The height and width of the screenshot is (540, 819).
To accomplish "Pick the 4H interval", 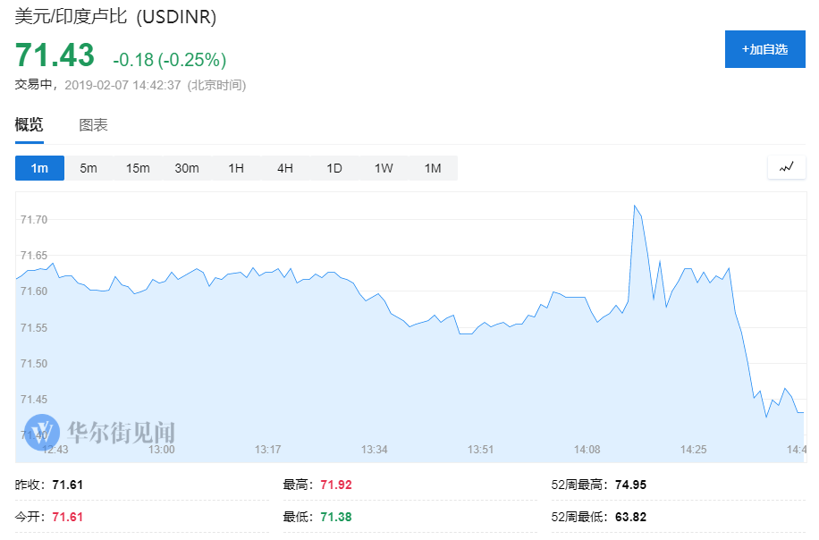I will click(285, 168).
